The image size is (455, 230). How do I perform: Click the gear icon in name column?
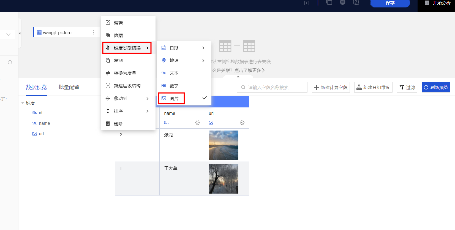click(x=197, y=123)
